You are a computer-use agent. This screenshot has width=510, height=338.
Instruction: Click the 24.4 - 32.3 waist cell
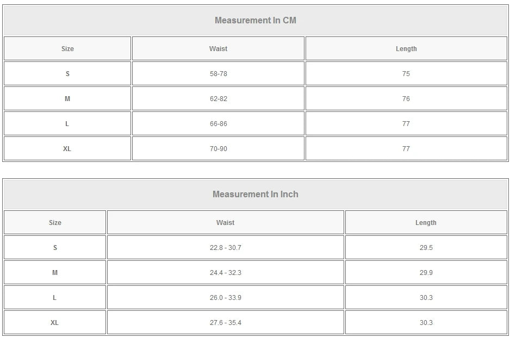pos(225,273)
